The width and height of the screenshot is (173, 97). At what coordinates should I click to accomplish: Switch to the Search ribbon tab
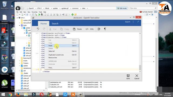(55, 23)
